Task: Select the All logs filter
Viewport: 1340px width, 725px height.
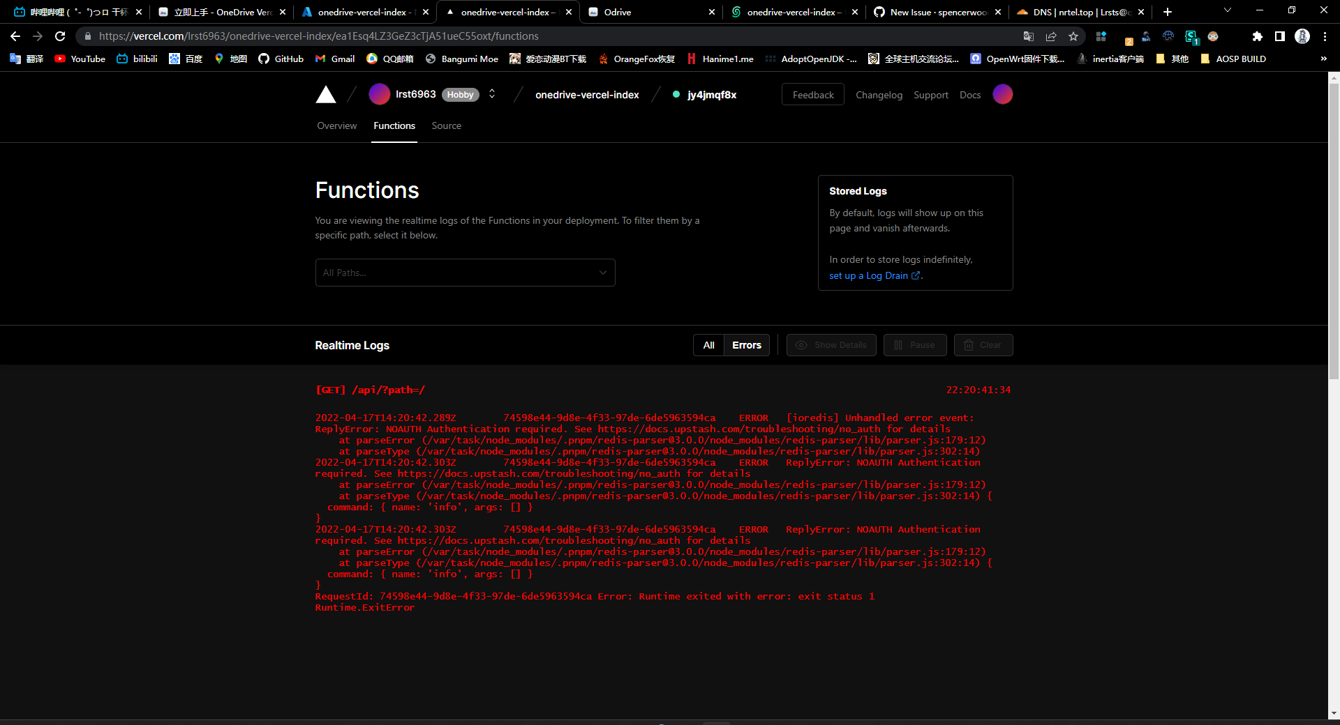Action: 709,345
